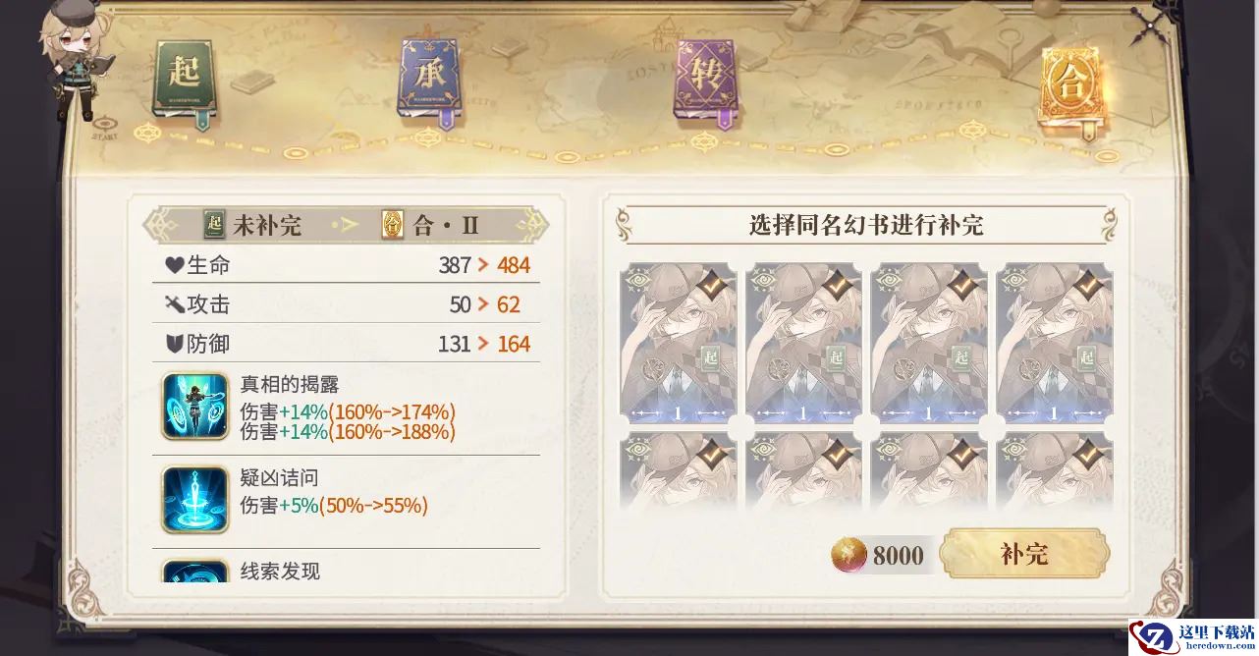1259x656 pixels.
Task: Select the golden 合 book icon
Action: click(1072, 86)
